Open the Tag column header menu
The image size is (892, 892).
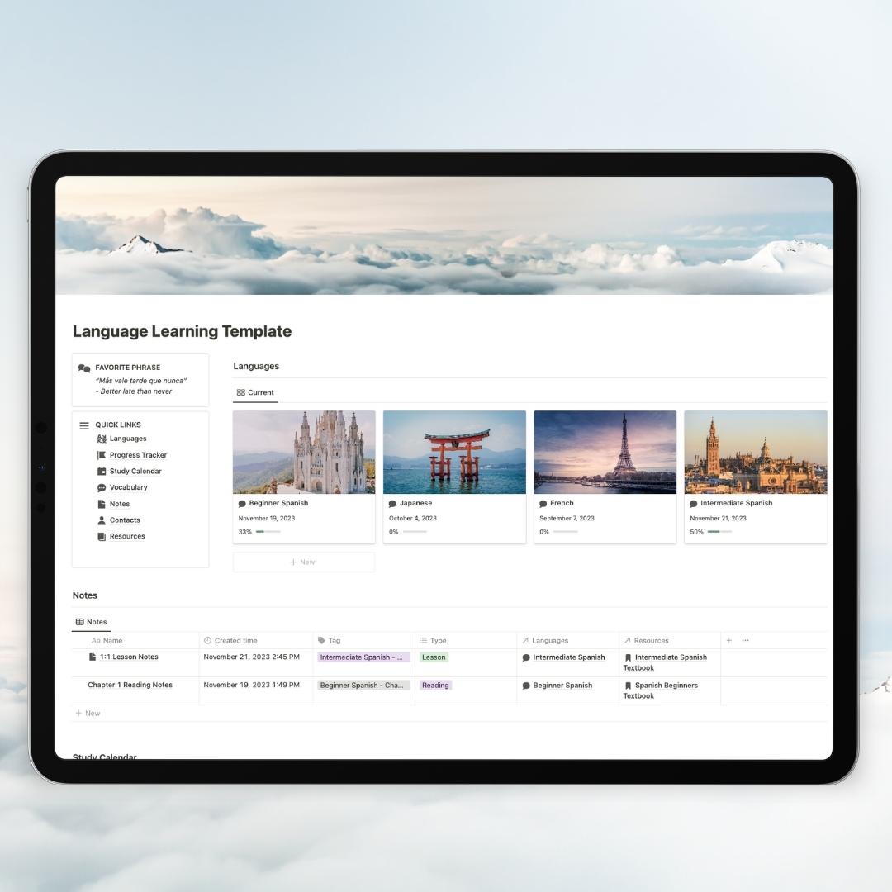tap(334, 640)
